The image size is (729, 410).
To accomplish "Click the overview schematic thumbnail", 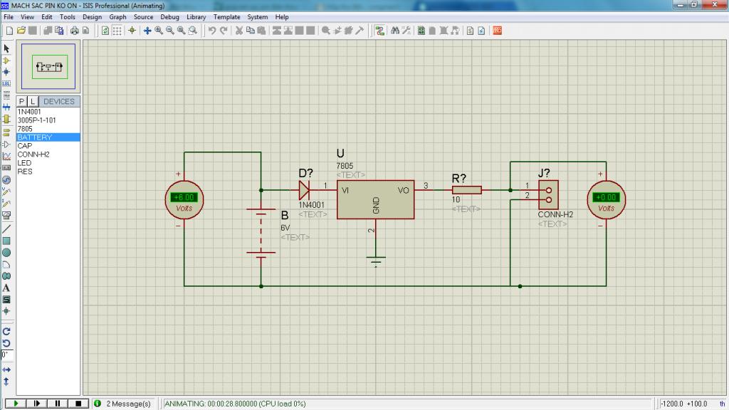I will tap(49, 67).
